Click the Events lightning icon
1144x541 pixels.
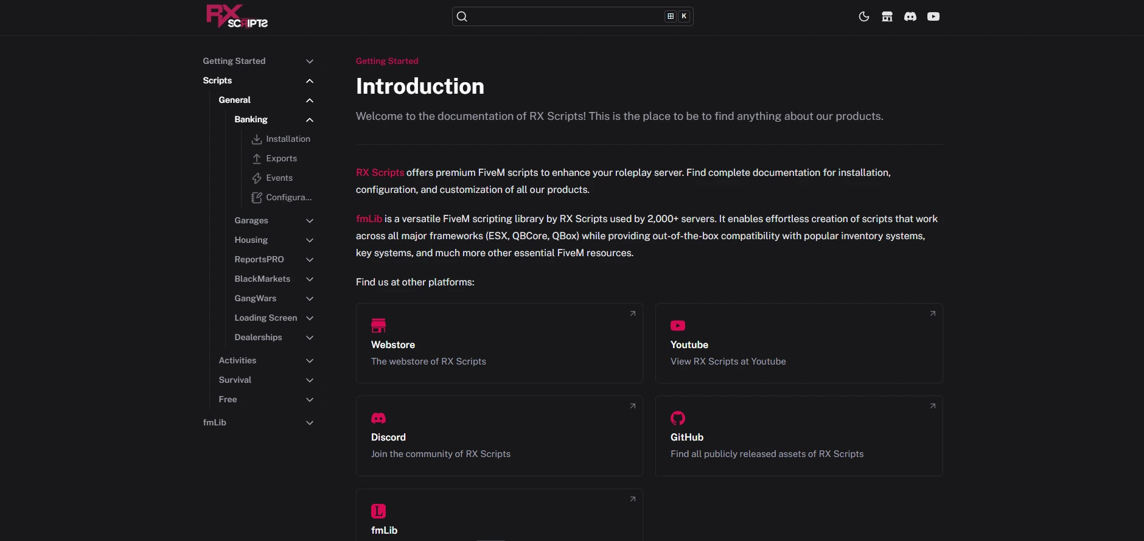click(257, 178)
